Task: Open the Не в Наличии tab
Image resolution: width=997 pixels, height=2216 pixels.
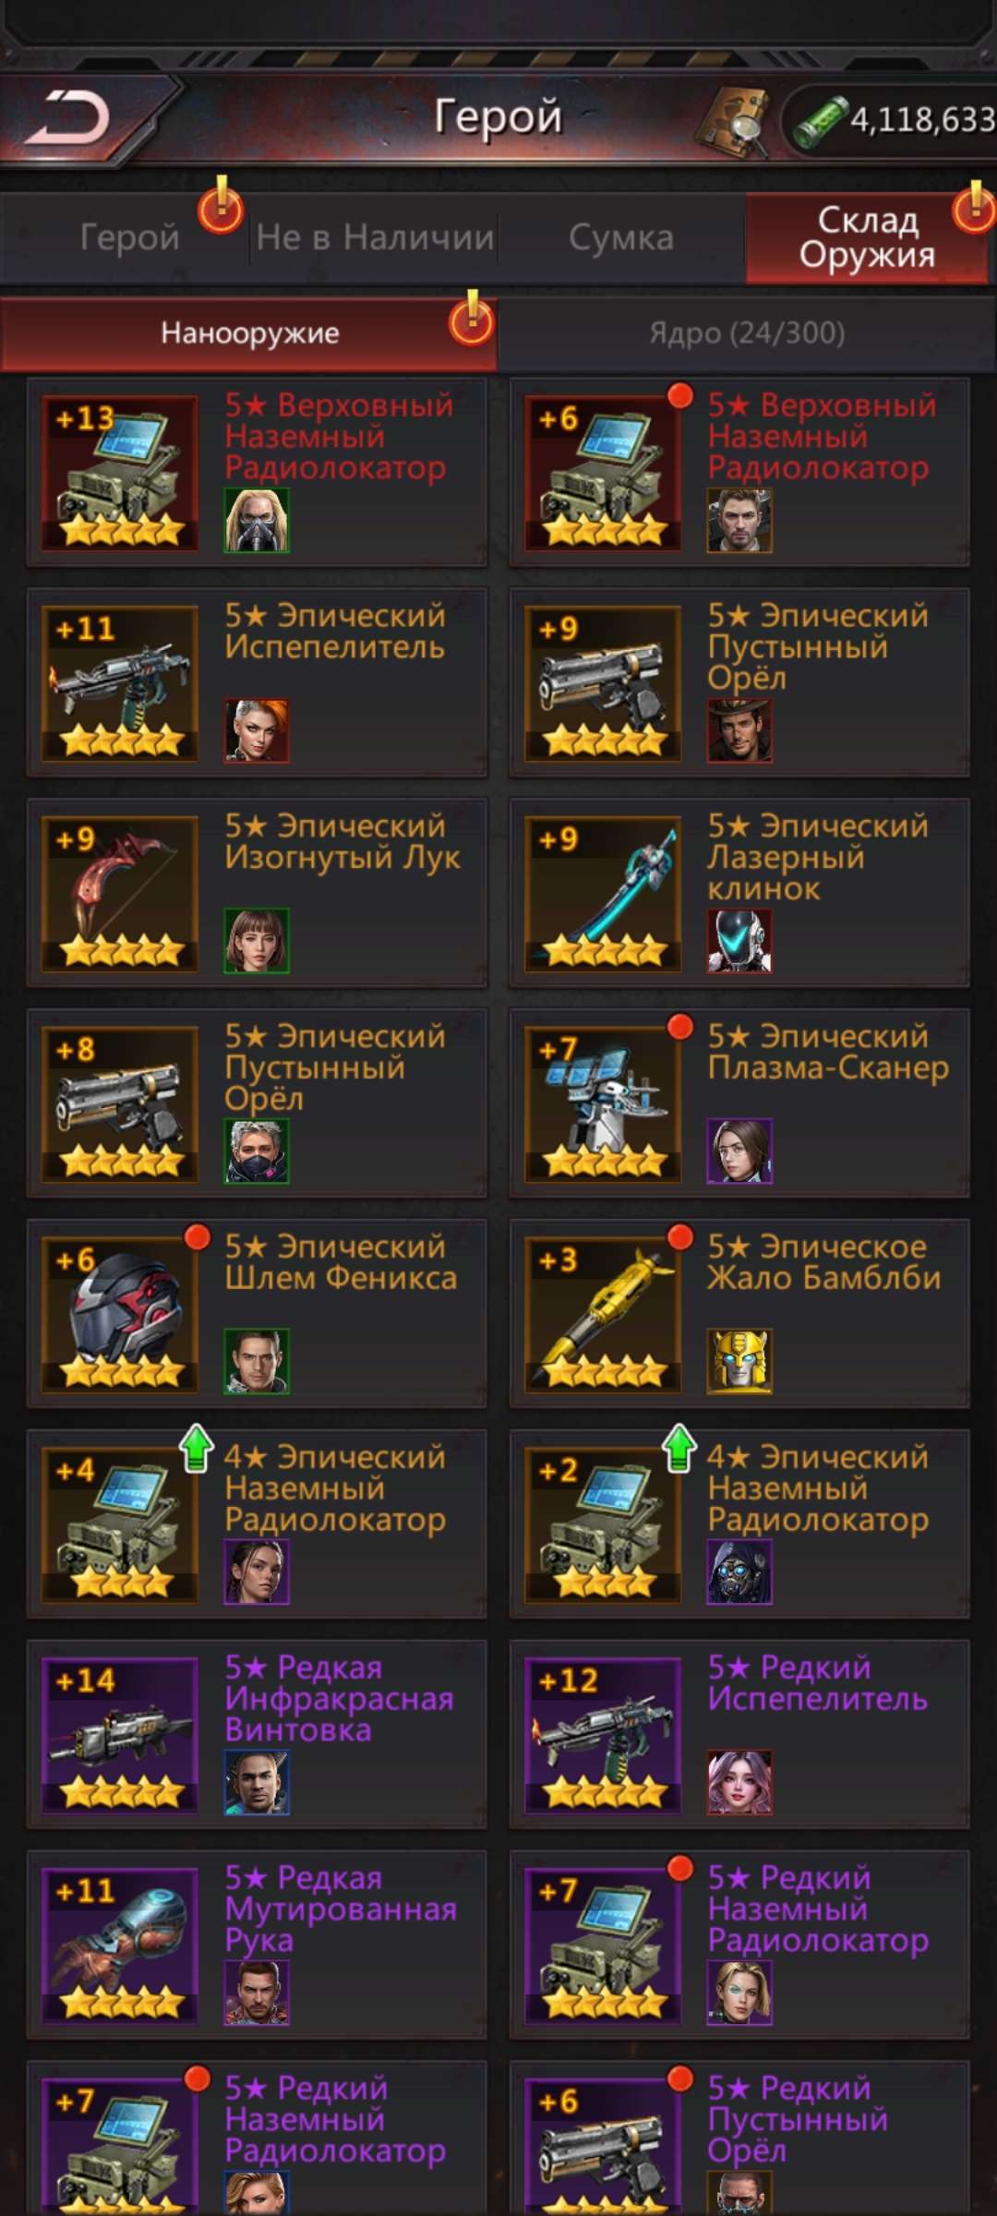Action: (375, 238)
